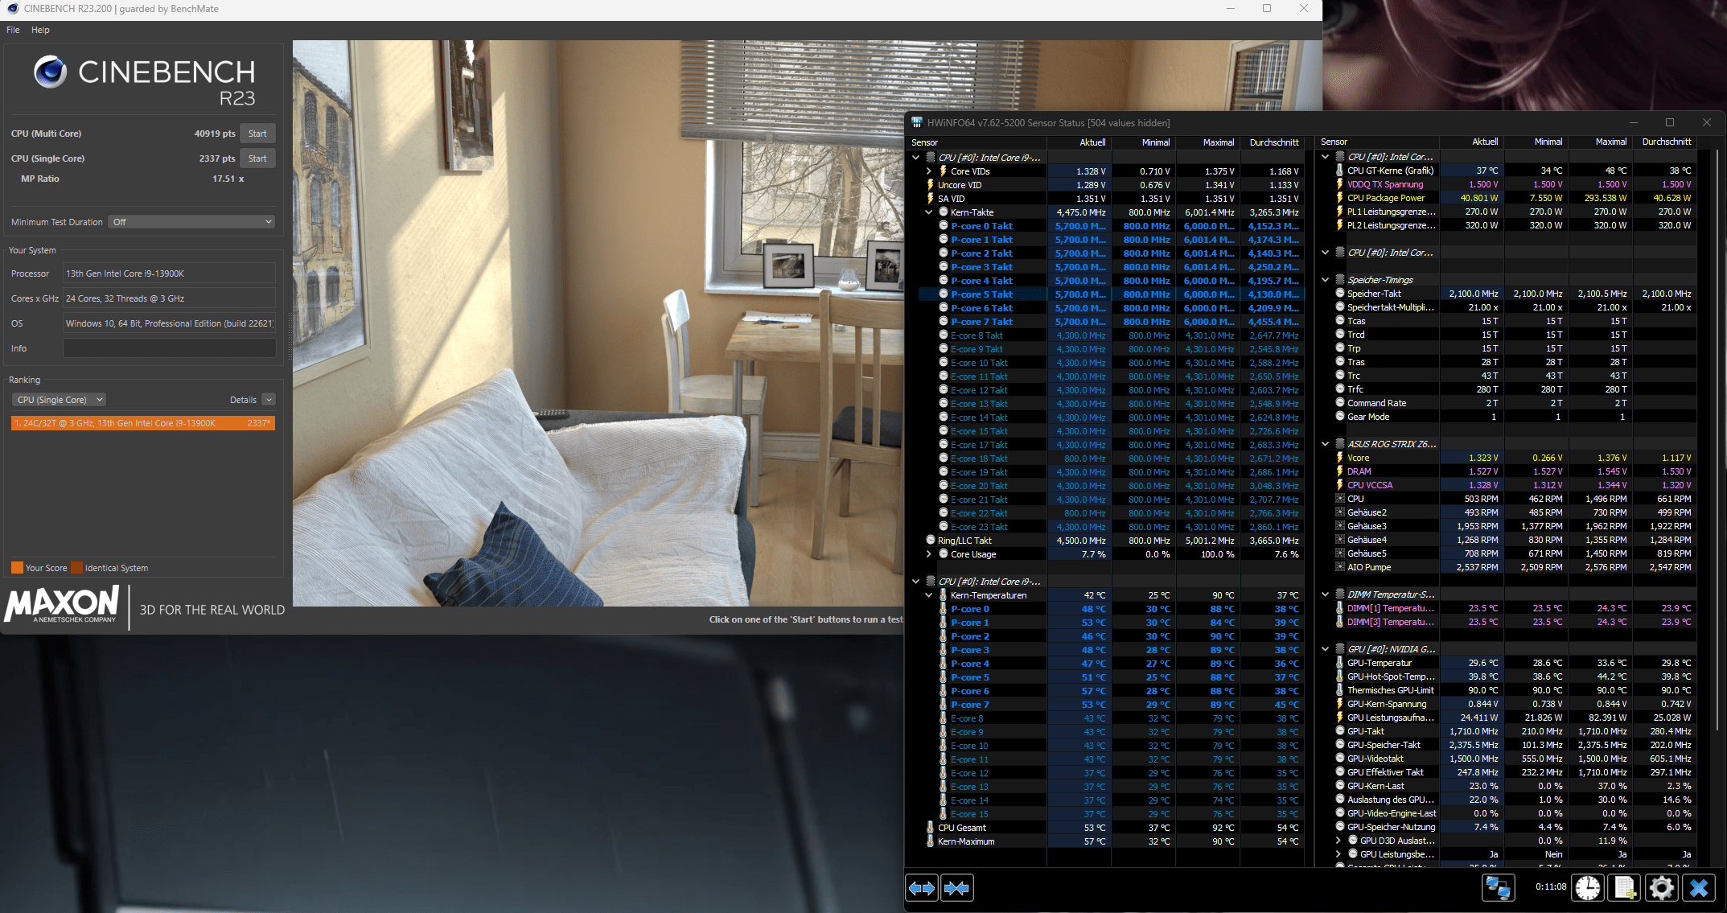Collapse the CPU [#0] clocks sensor group
Image resolution: width=1727 pixels, height=913 pixels.
point(915,158)
